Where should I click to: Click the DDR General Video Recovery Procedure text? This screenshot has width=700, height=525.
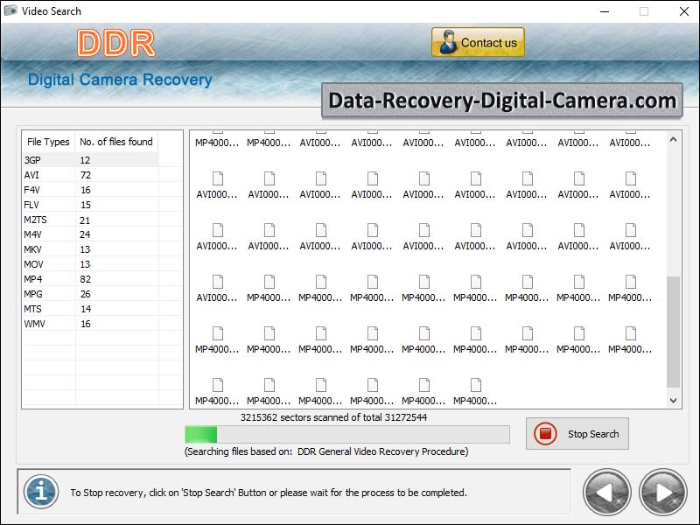click(x=382, y=451)
